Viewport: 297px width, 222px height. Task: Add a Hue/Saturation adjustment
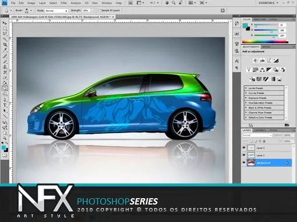point(256,70)
